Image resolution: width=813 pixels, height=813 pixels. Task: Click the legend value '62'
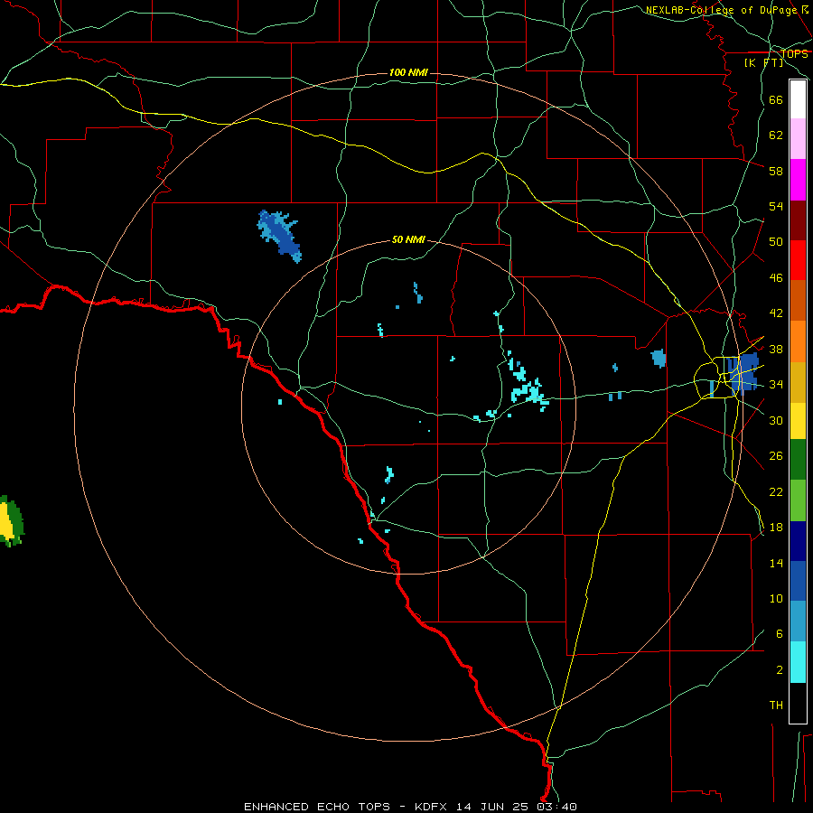(776, 135)
